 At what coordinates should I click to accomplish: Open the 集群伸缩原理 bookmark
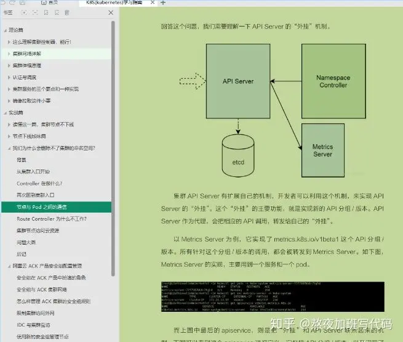(26, 65)
